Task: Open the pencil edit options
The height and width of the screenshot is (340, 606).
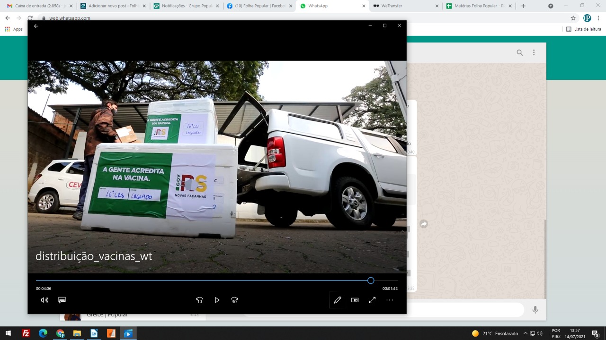Action: coord(338,300)
